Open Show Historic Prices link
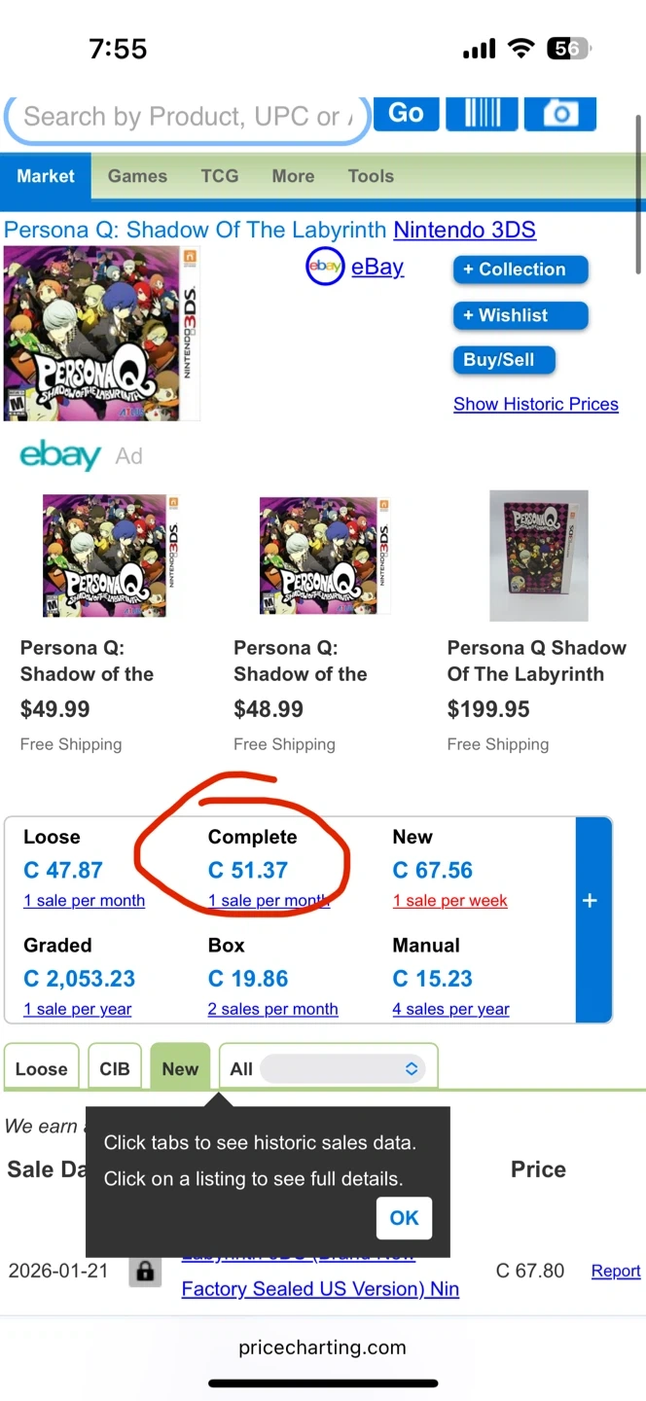646x1401 pixels. point(536,404)
